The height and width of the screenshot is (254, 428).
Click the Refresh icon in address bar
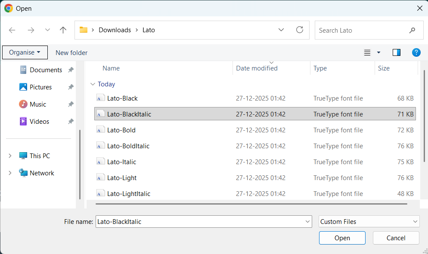[x=300, y=30]
